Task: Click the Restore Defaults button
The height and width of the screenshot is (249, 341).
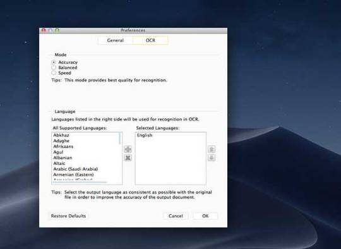Action: [68, 216]
